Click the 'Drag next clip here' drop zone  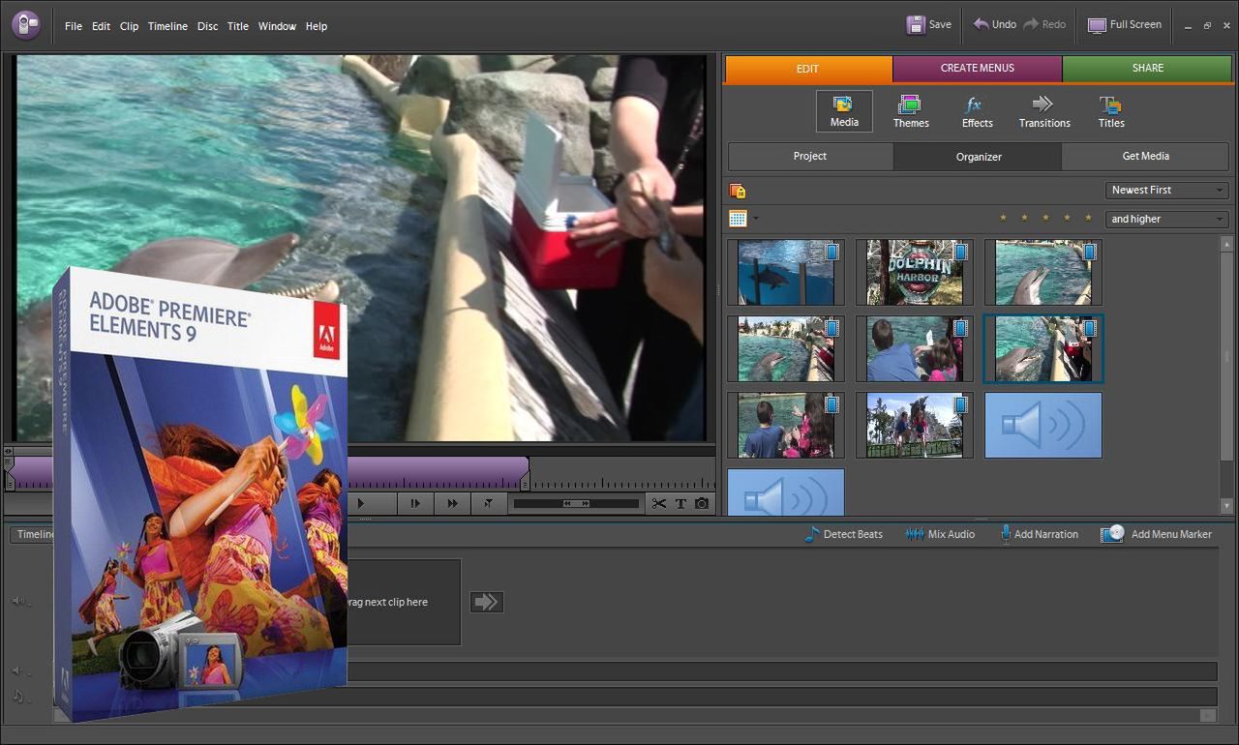[404, 602]
